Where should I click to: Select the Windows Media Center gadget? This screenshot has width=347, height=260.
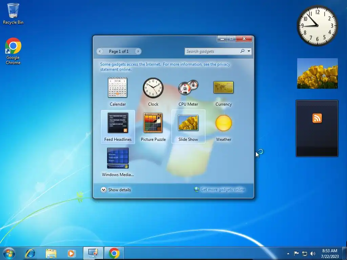click(118, 158)
